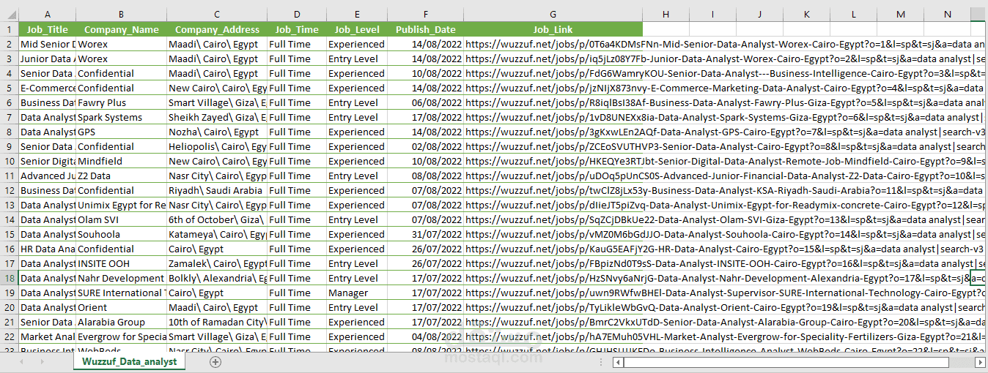Click the Company_Name header cell
Screen dimensions: 988x373
click(122, 29)
